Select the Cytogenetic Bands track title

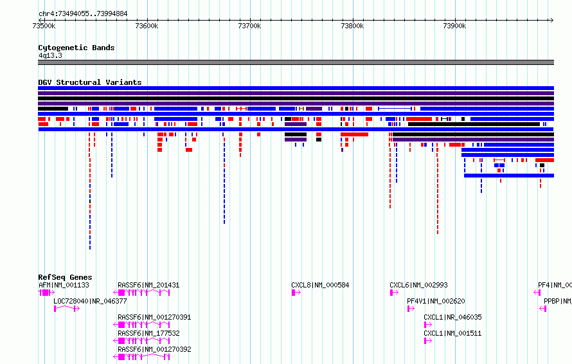pos(76,48)
